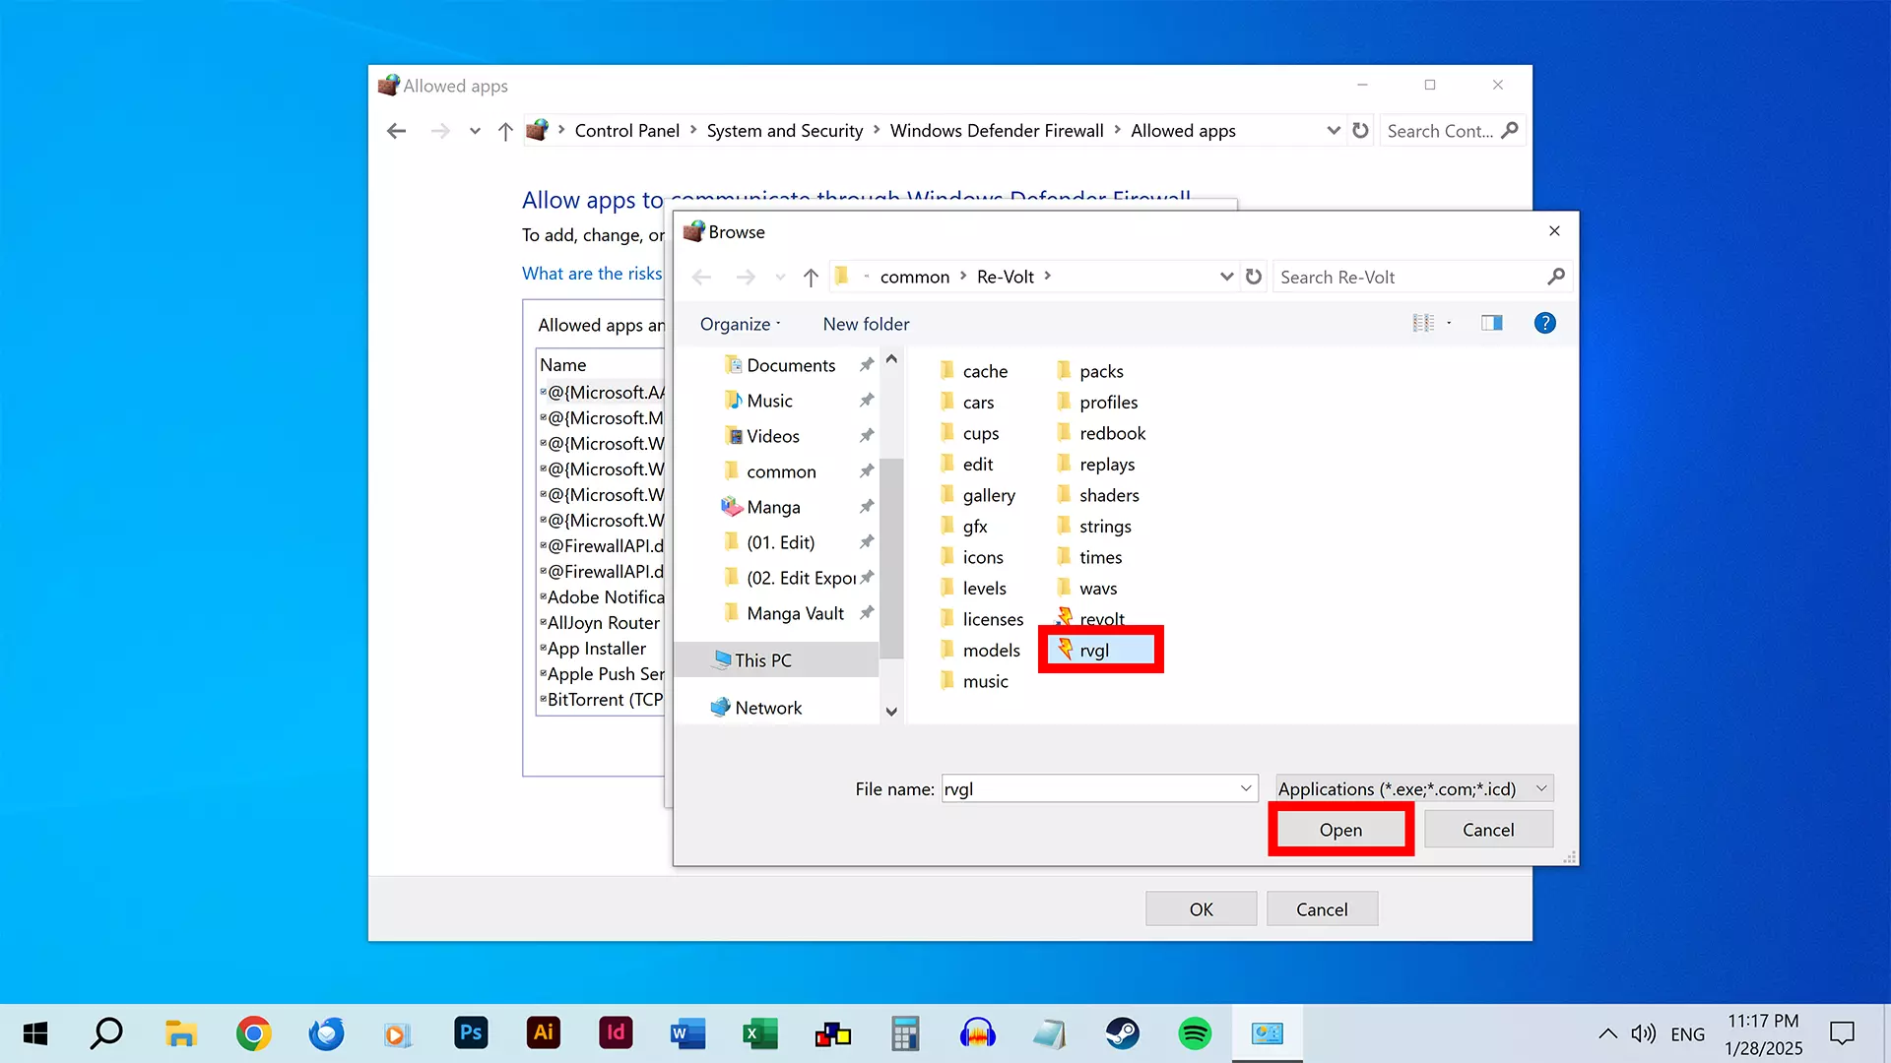Open the change view options arrow
Viewport: 1891px width, 1063px height.
1449,323
